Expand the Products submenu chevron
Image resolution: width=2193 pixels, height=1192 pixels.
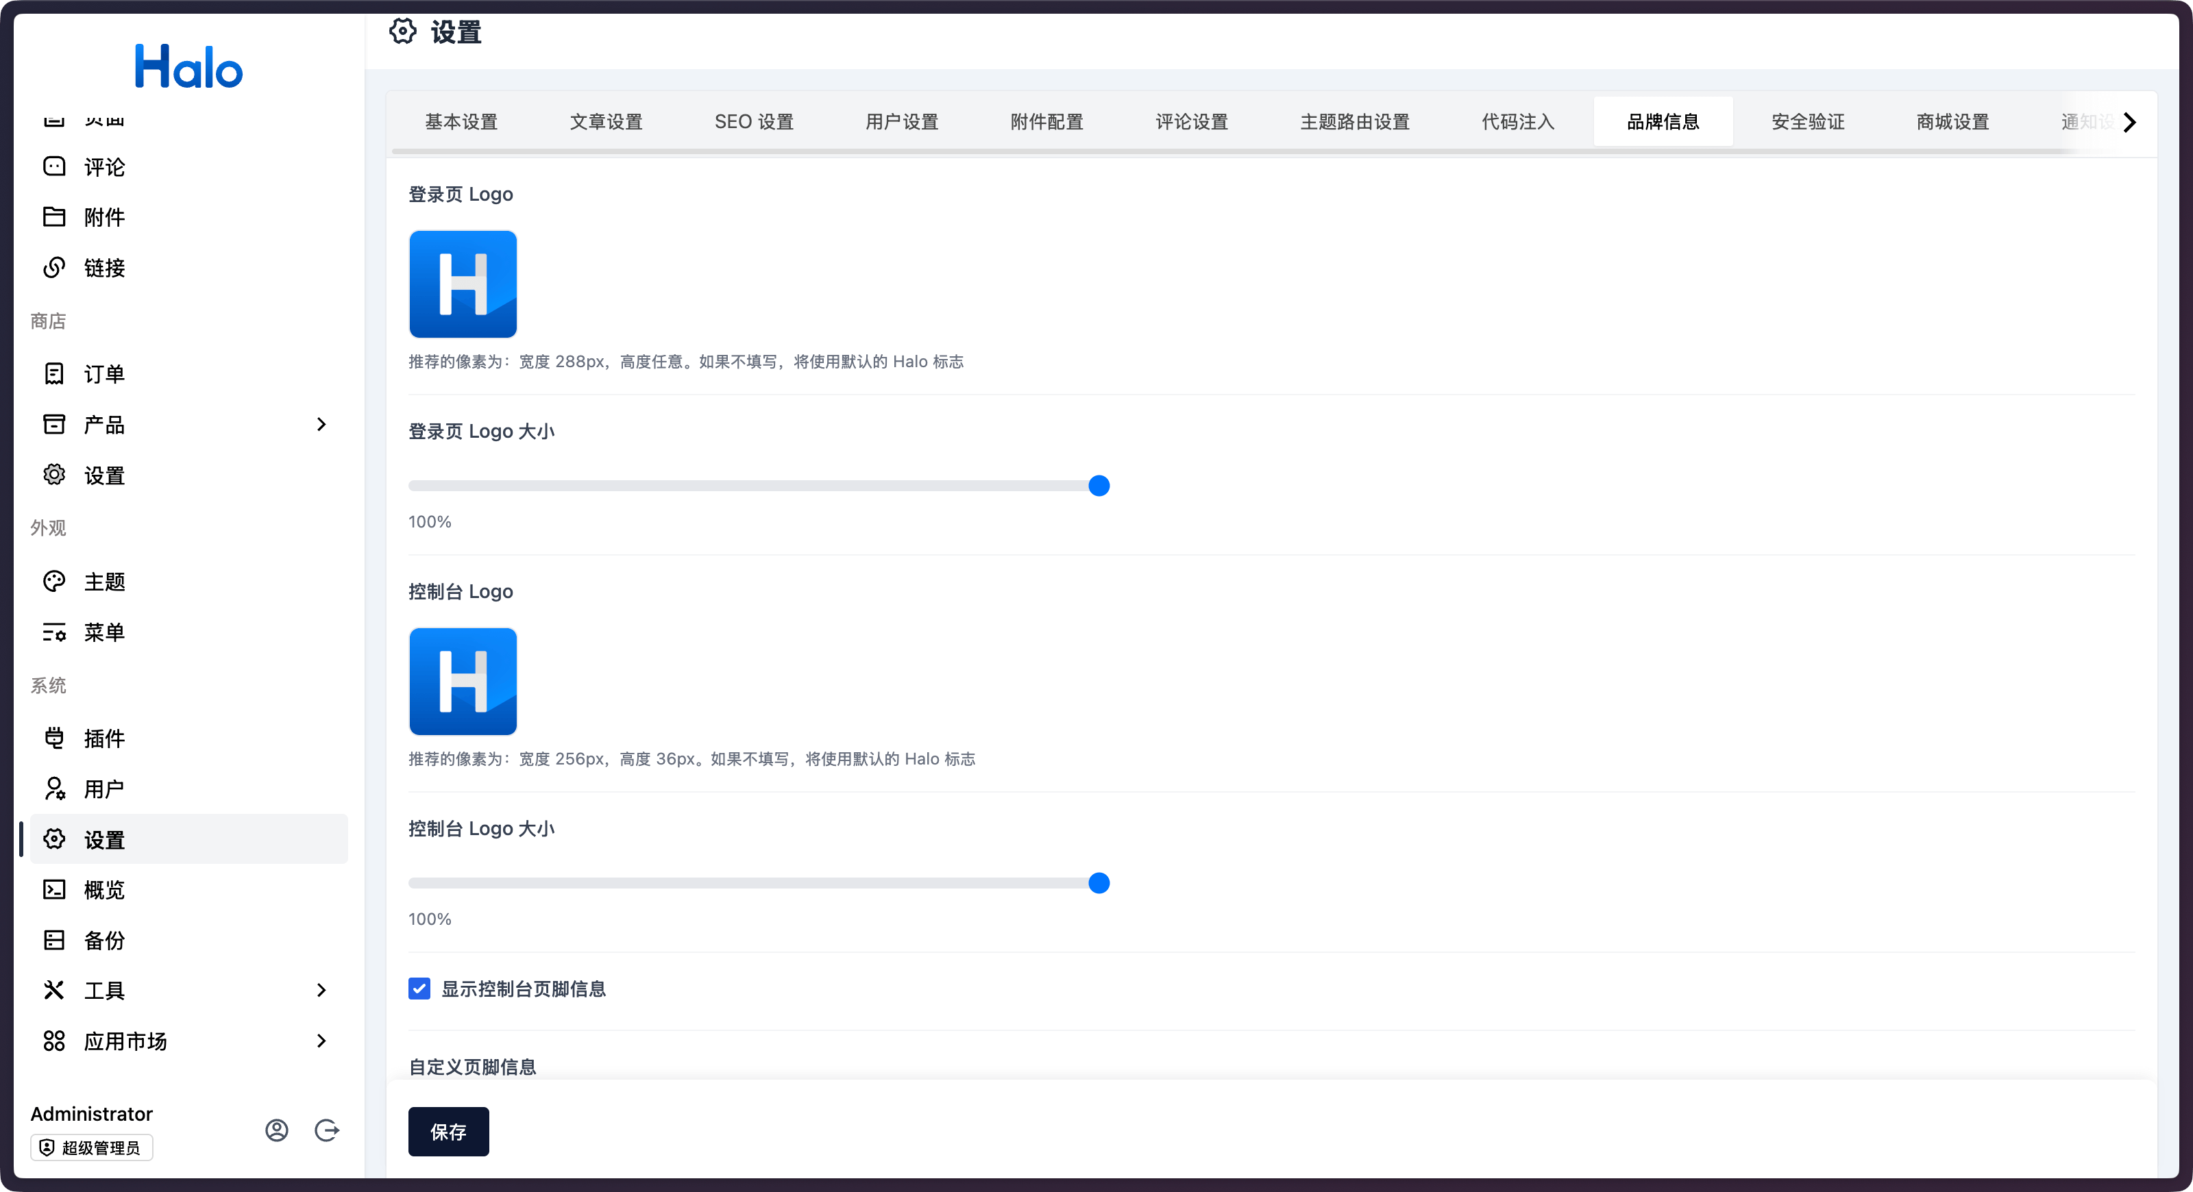(x=321, y=425)
